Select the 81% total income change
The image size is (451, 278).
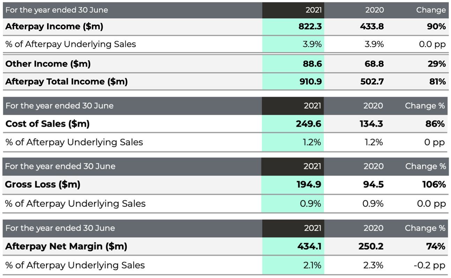click(437, 82)
